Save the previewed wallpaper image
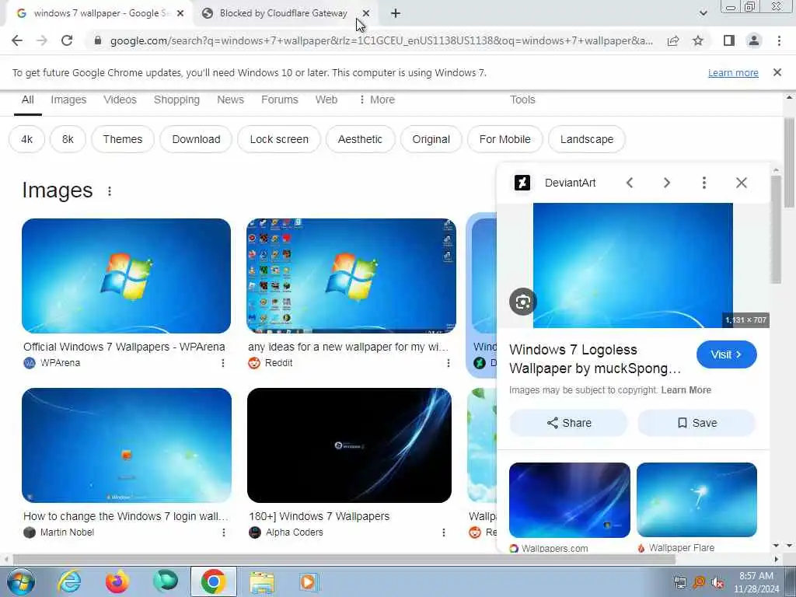This screenshot has height=597, width=796. click(x=697, y=423)
